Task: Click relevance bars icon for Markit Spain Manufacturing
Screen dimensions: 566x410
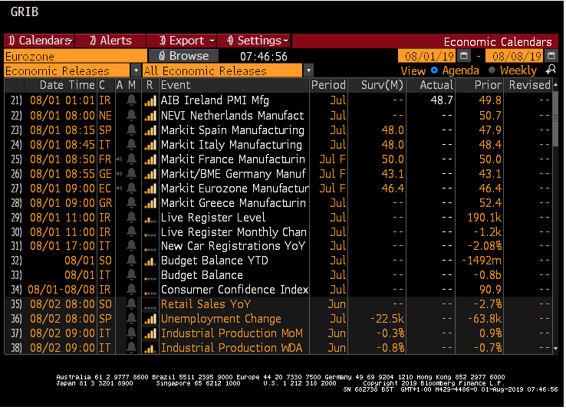Action: pos(150,130)
